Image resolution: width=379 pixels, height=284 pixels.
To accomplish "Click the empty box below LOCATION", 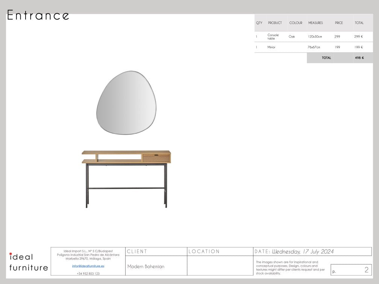I will (220, 266).
